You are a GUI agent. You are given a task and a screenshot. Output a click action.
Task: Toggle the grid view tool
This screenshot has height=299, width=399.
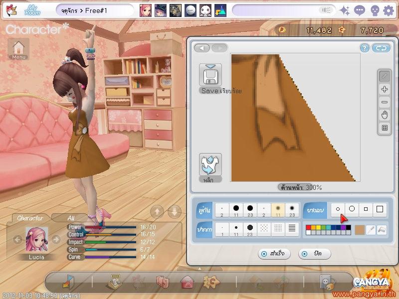[x=385, y=128]
